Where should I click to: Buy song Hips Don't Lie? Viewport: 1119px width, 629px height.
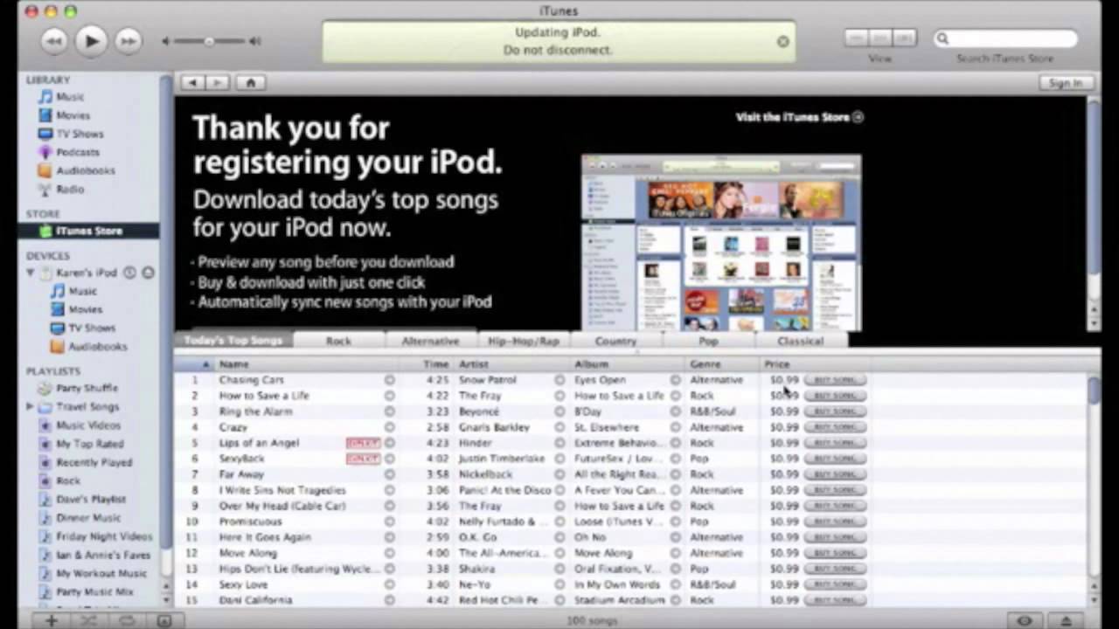835,569
